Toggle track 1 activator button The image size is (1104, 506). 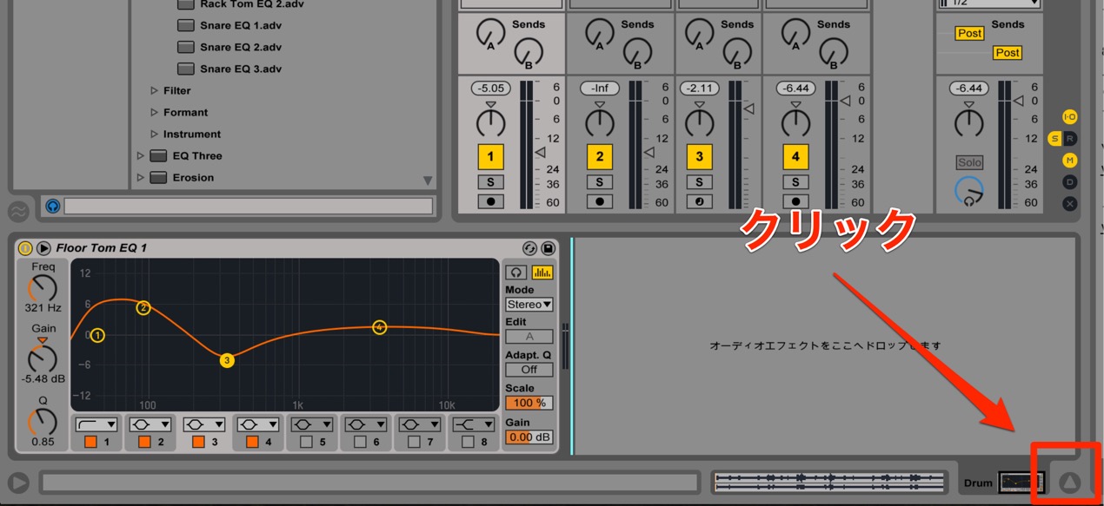tap(490, 157)
